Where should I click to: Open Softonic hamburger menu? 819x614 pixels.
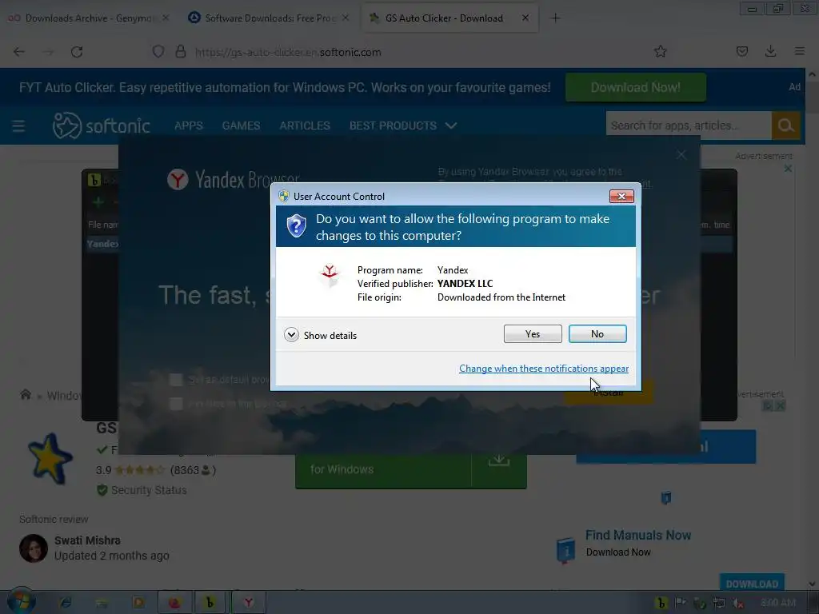point(18,126)
